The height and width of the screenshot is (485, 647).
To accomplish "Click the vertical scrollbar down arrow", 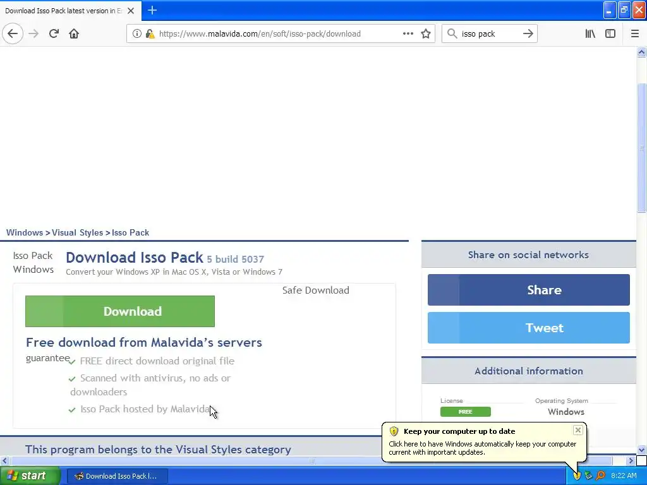I will point(641,450).
